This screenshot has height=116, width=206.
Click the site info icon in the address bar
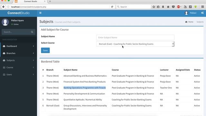point(8,7)
